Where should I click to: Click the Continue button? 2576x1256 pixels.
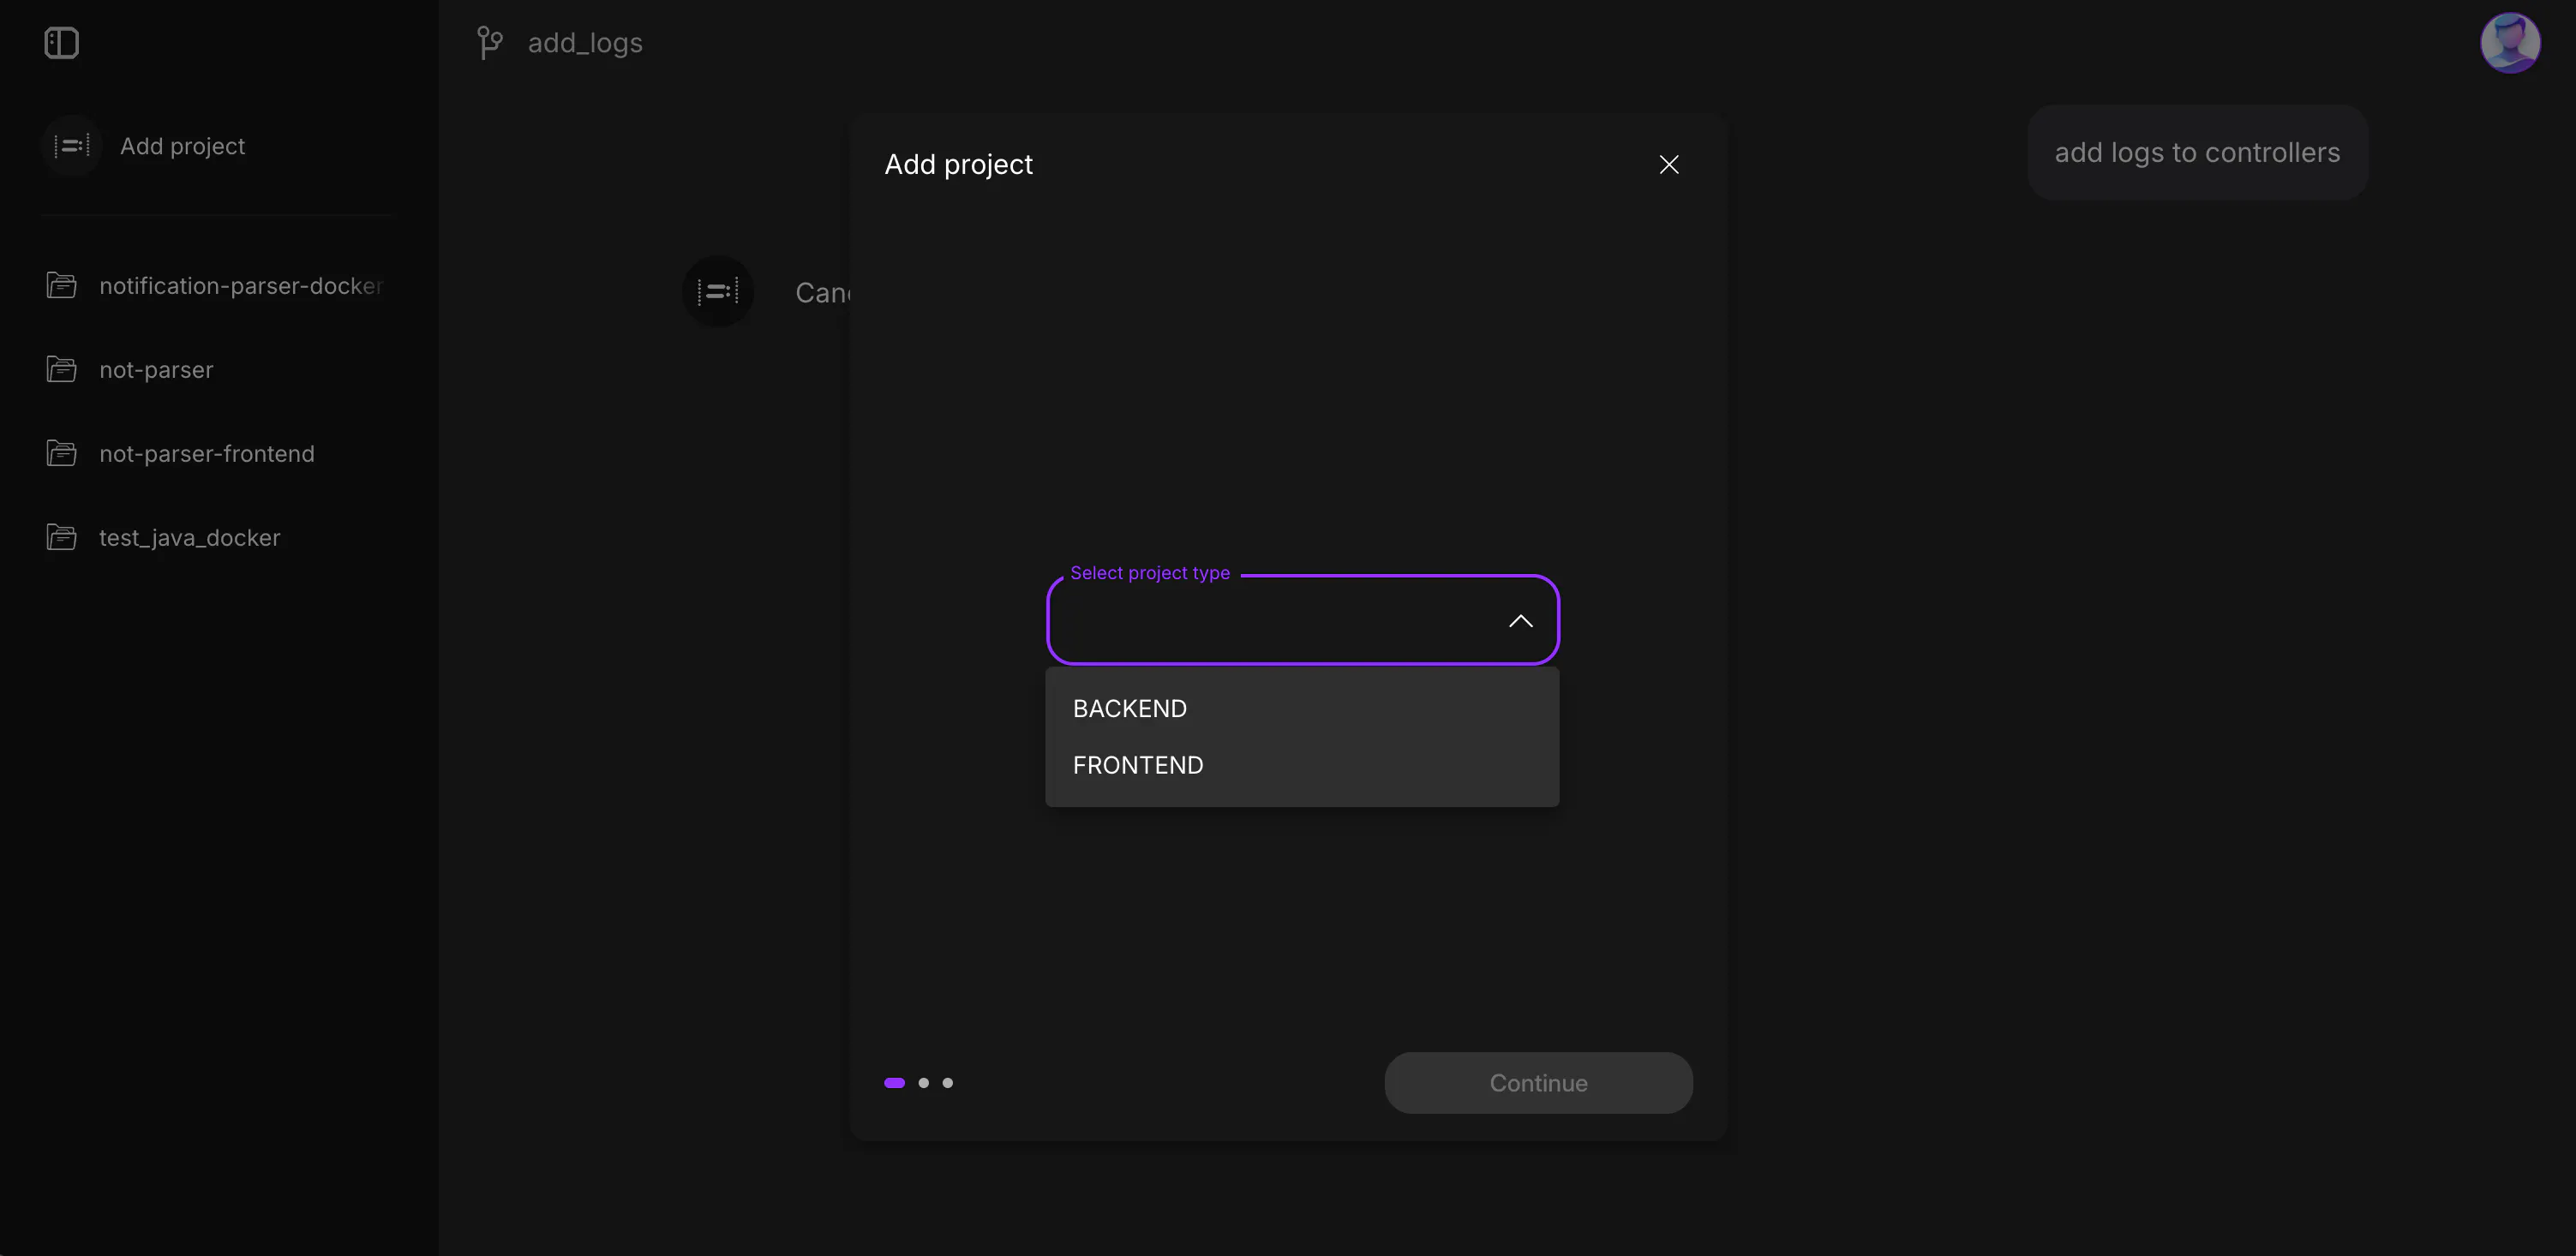pyautogui.click(x=1538, y=1083)
